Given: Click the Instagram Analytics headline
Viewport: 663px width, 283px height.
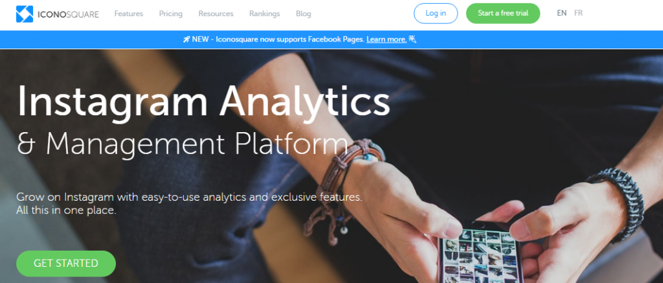Looking at the screenshot, I should coord(203,100).
